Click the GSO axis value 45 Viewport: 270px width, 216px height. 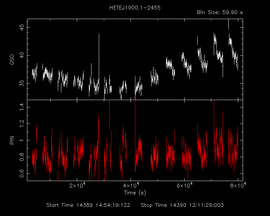pos(22,27)
